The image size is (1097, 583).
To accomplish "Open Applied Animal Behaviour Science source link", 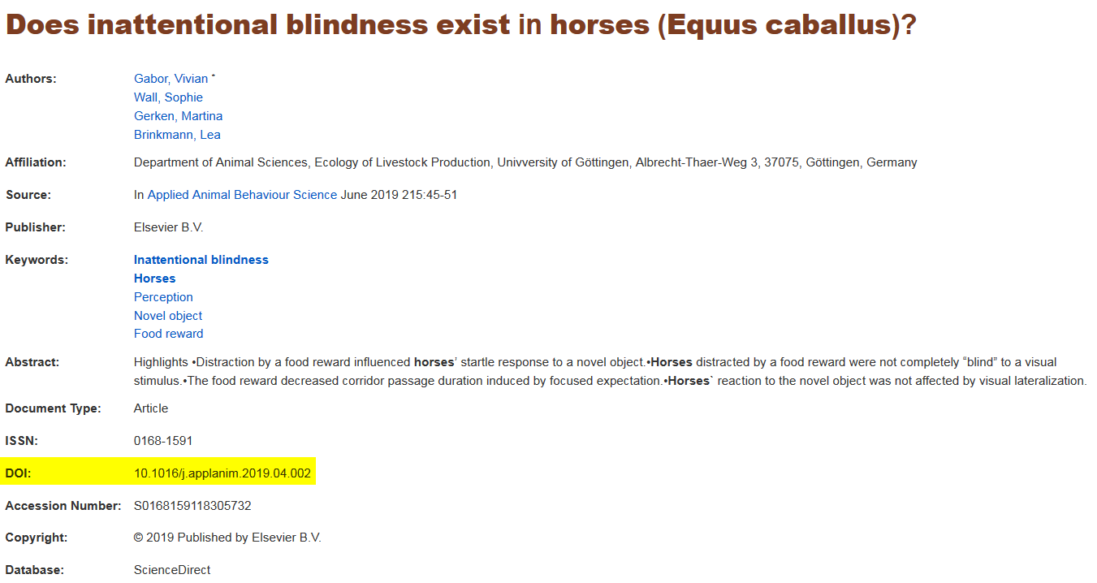I will point(242,195).
